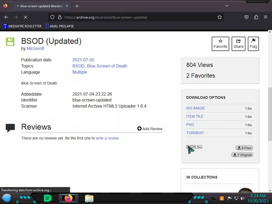Download 7 Original files
This screenshot has width=272, height=204.
coord(242,155)
